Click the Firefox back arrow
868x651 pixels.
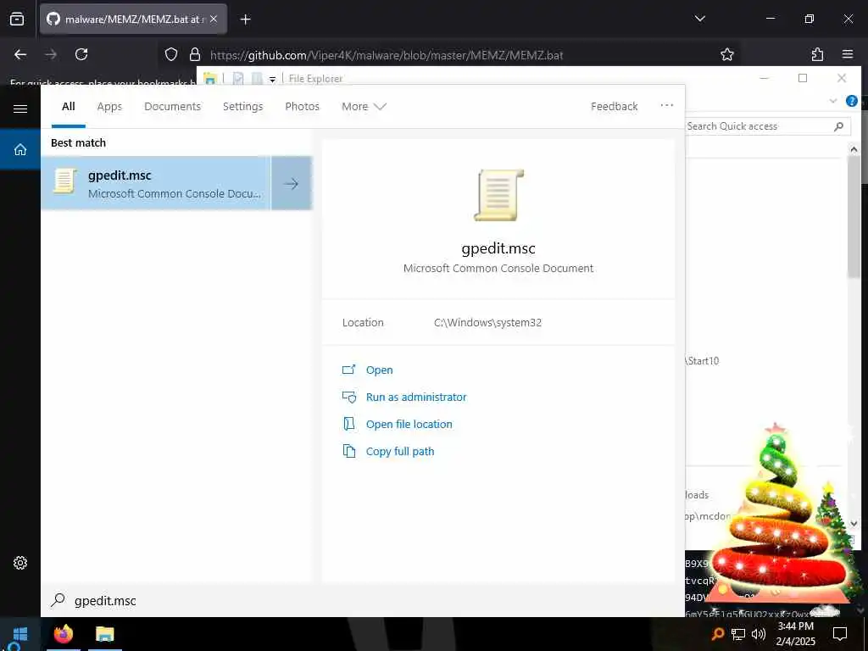[20, 54]
